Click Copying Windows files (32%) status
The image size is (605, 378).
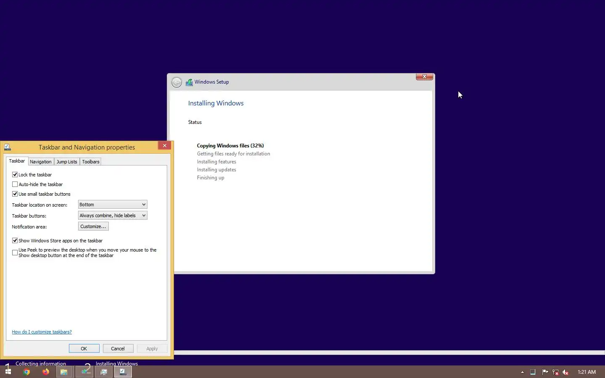pyautogui.click(x=230, y=146)
